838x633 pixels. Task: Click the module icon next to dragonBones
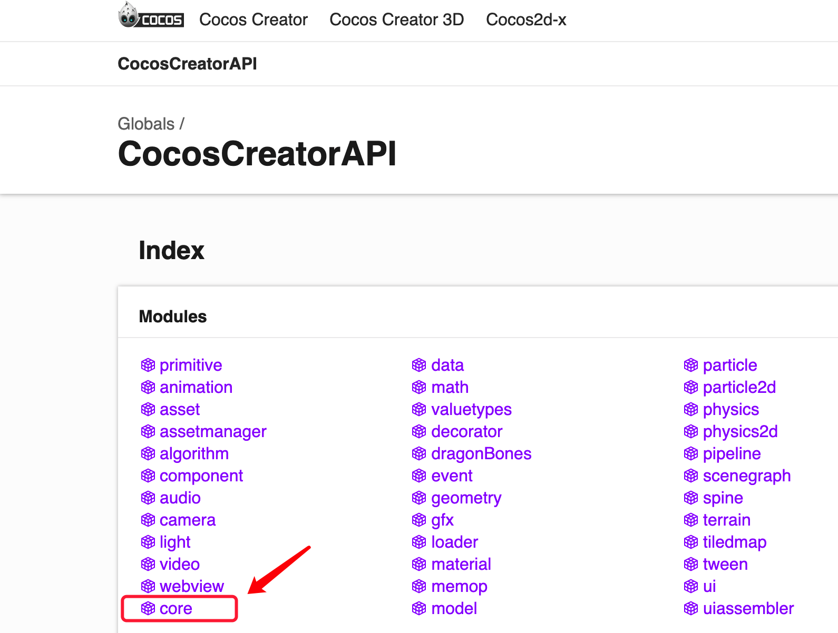419,453
